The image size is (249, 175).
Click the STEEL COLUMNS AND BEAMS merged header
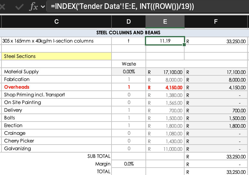[x=124, y=33]
